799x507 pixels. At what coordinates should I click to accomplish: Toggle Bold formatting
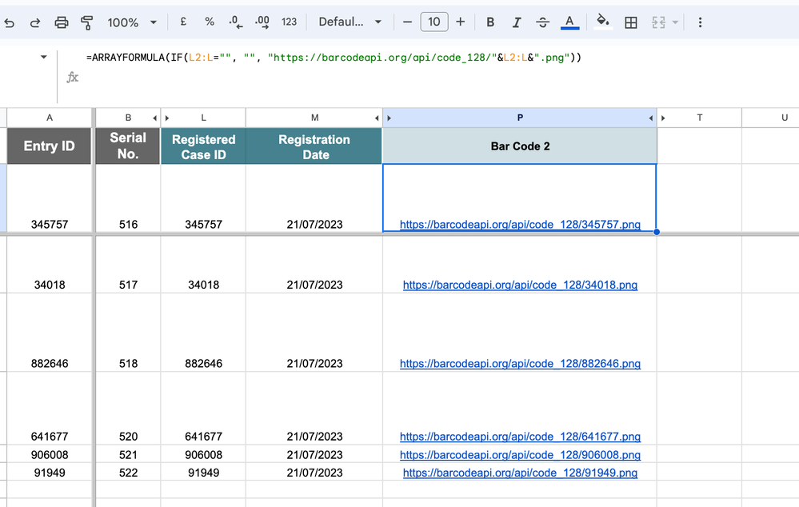tap(490, 22)
